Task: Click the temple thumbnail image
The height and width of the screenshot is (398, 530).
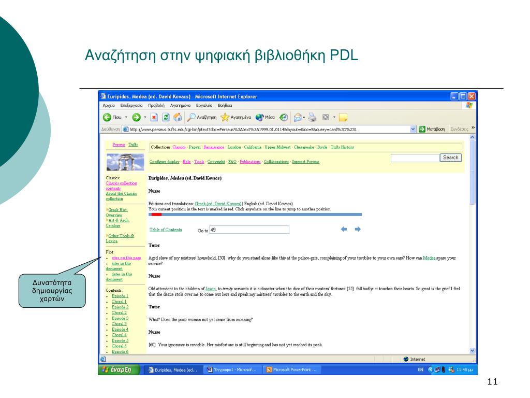Action: pyautogui.click(x=125, y=162)
